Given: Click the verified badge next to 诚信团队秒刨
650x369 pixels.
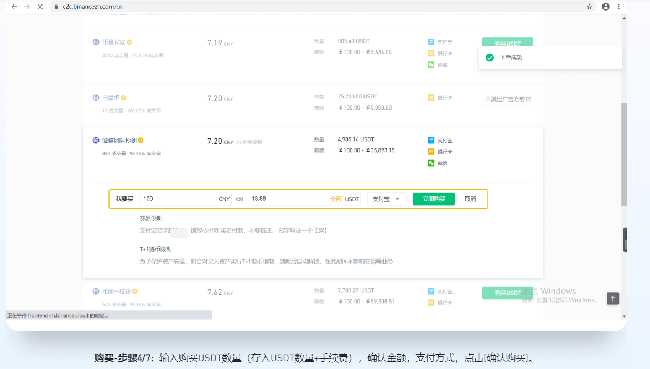Looking at the screenshot, I should [x=141, y=141].
